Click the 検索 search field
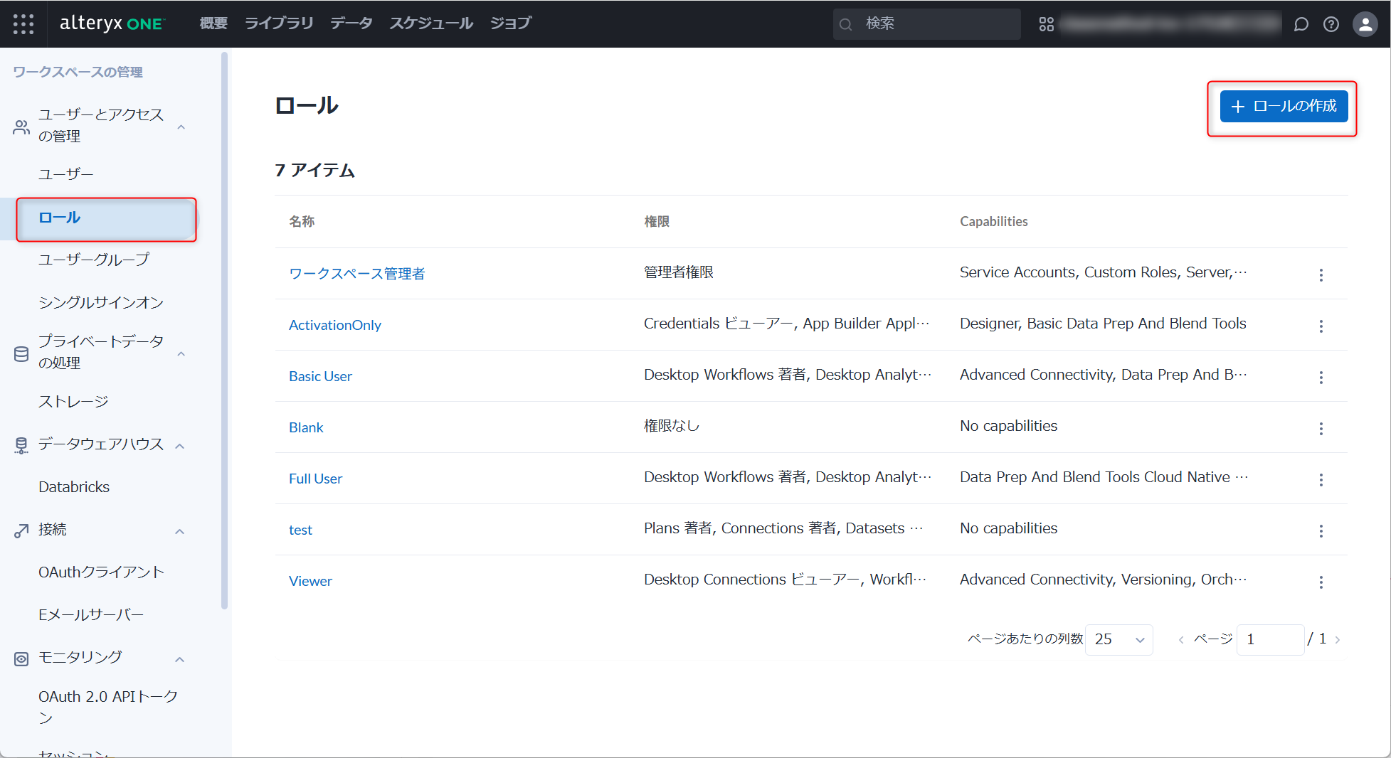1391x758 pixels. pyautogui.click(x=927, y=24)
